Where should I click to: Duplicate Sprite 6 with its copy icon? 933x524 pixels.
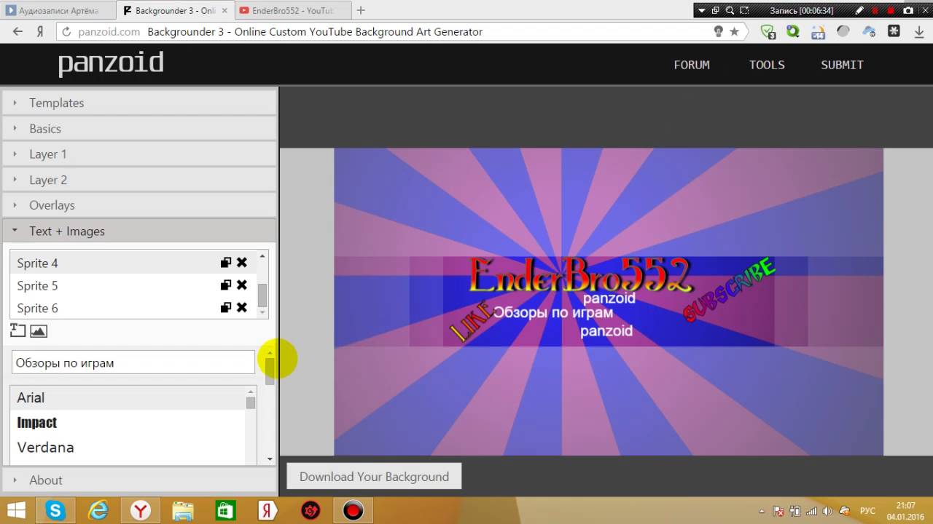click(x=226, y=308)
